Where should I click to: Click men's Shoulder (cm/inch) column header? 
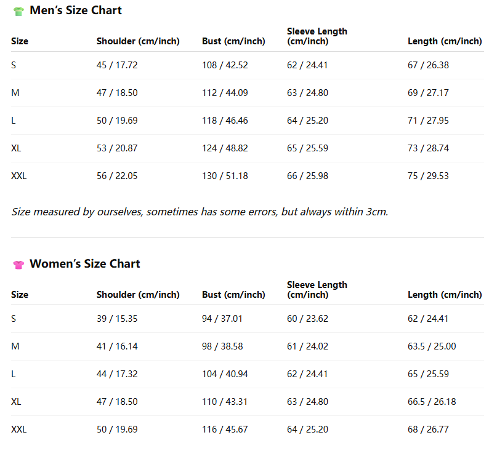coord(138,41)
